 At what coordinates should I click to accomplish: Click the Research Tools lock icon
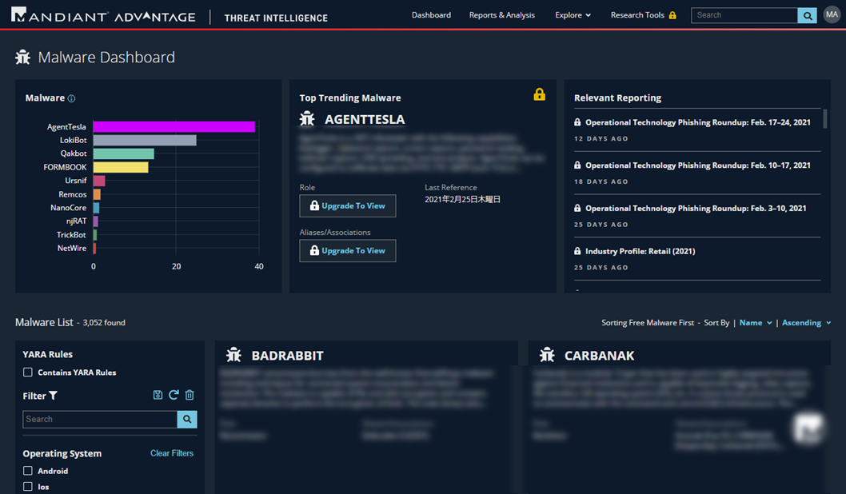(x=672, y=15)
